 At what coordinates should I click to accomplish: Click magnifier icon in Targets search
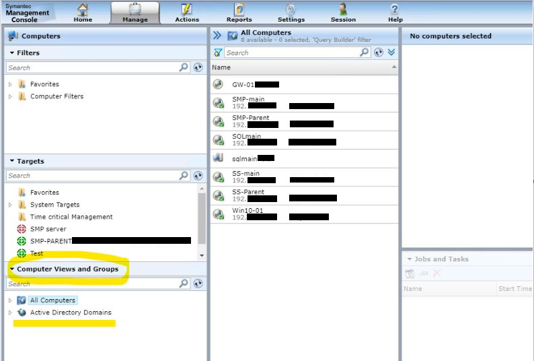[184, 175]
